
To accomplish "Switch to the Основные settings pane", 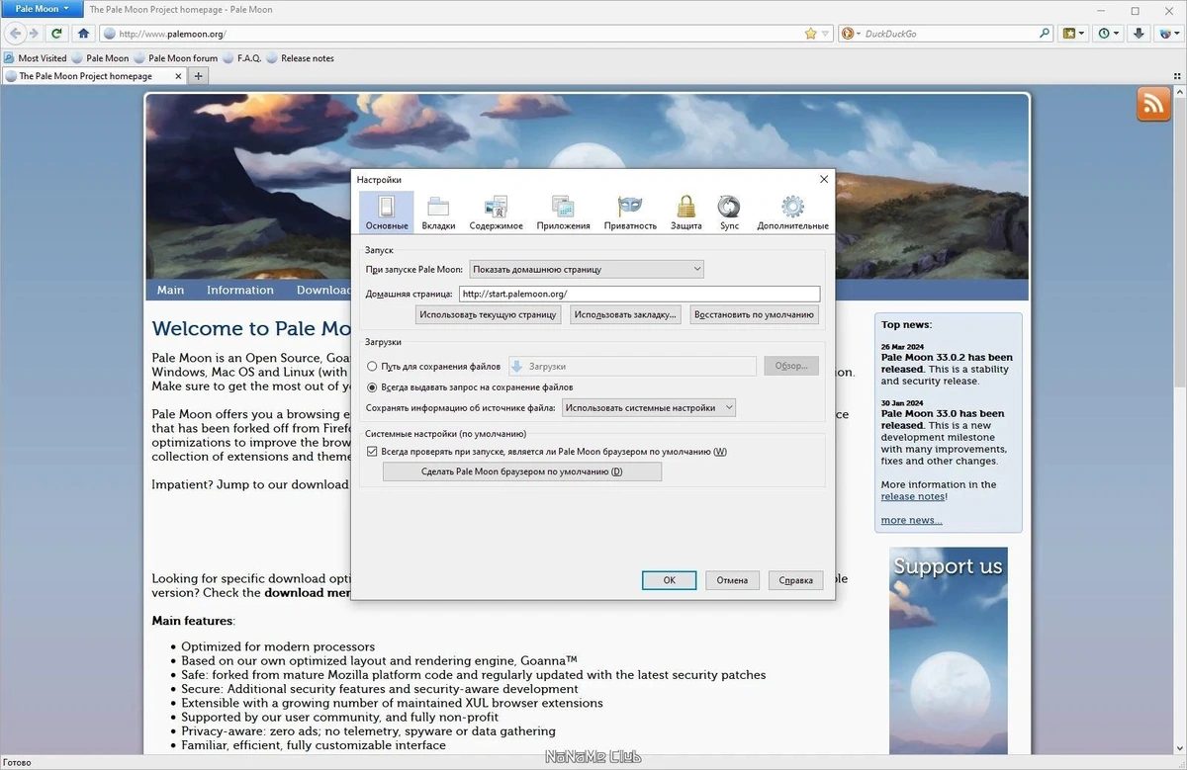I will click(386, 212).
